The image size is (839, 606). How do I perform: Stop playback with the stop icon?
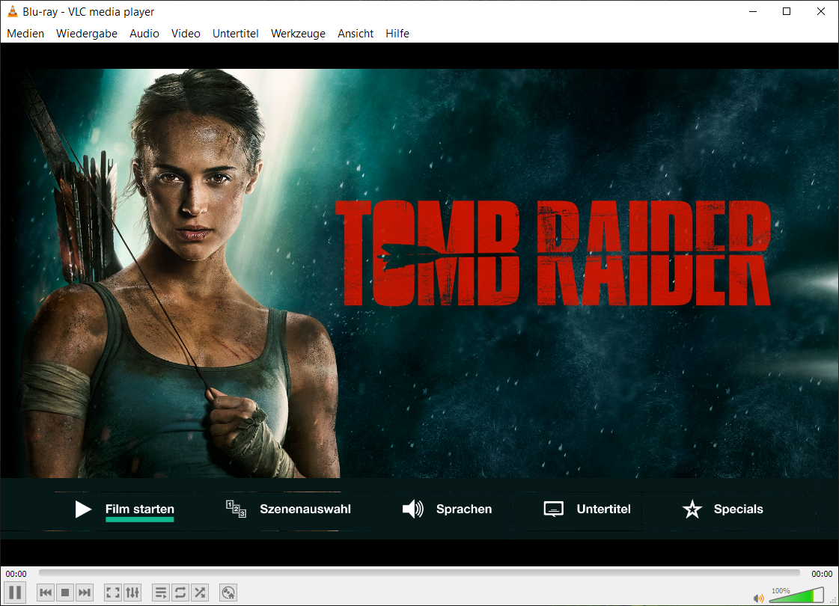[x=65, y=592]
